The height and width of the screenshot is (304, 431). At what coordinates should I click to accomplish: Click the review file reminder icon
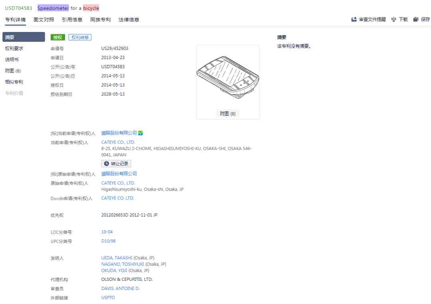354,19
